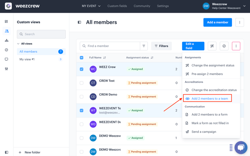Click the WT avatar for WEEZEVENT Te

[93, 110]
